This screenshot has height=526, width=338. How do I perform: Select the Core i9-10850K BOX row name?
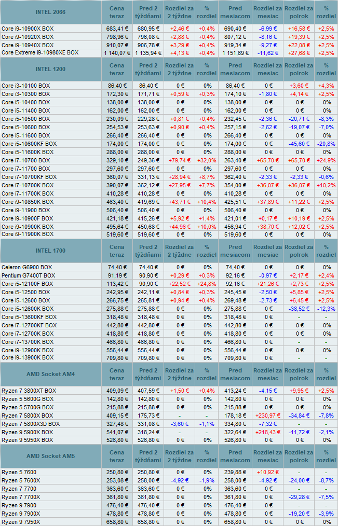pos(28,202)
